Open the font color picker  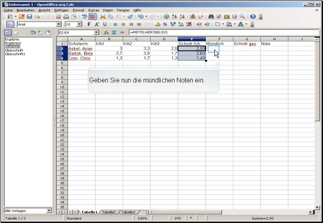pos(240,24)
